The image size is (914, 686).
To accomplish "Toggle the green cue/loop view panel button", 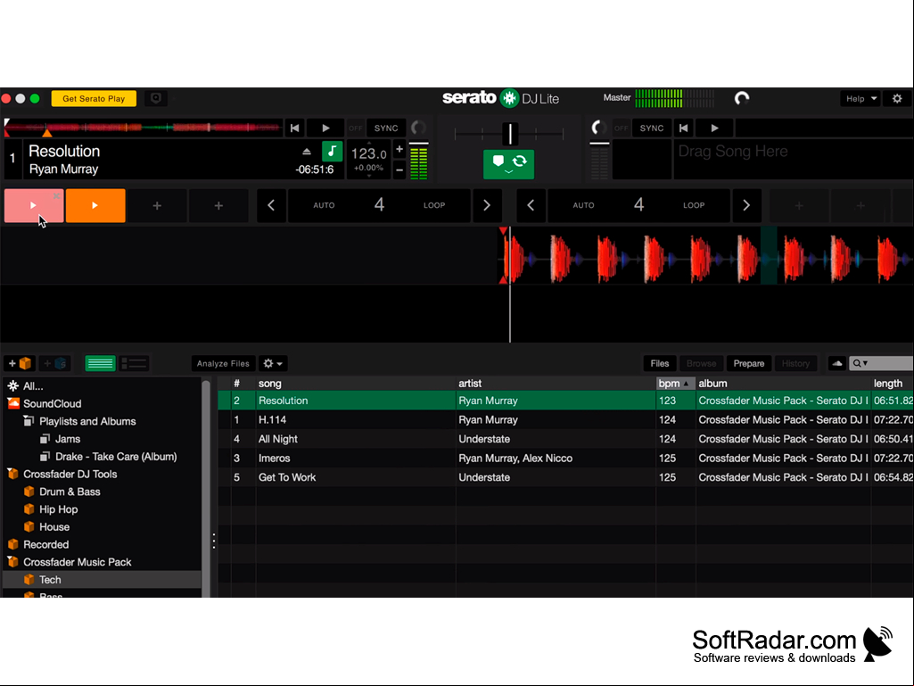I will click(508, 164).
